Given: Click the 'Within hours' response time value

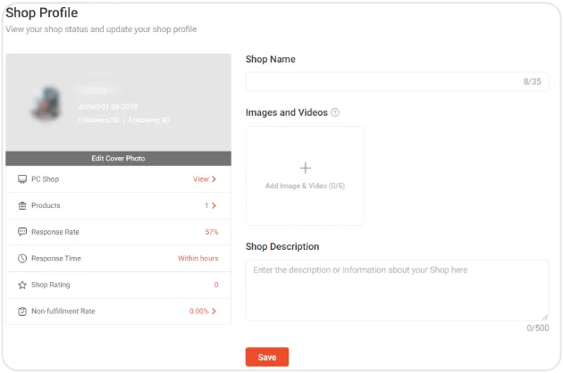Looking at the screenshot, I should (197, 259).
